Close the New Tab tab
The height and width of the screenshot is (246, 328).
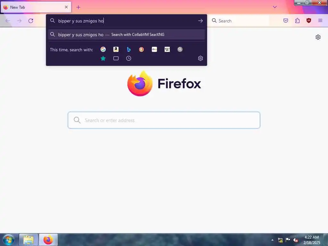66,7
